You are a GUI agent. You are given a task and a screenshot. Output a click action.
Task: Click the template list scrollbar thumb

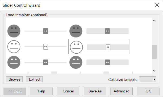[x=154, y=52]
